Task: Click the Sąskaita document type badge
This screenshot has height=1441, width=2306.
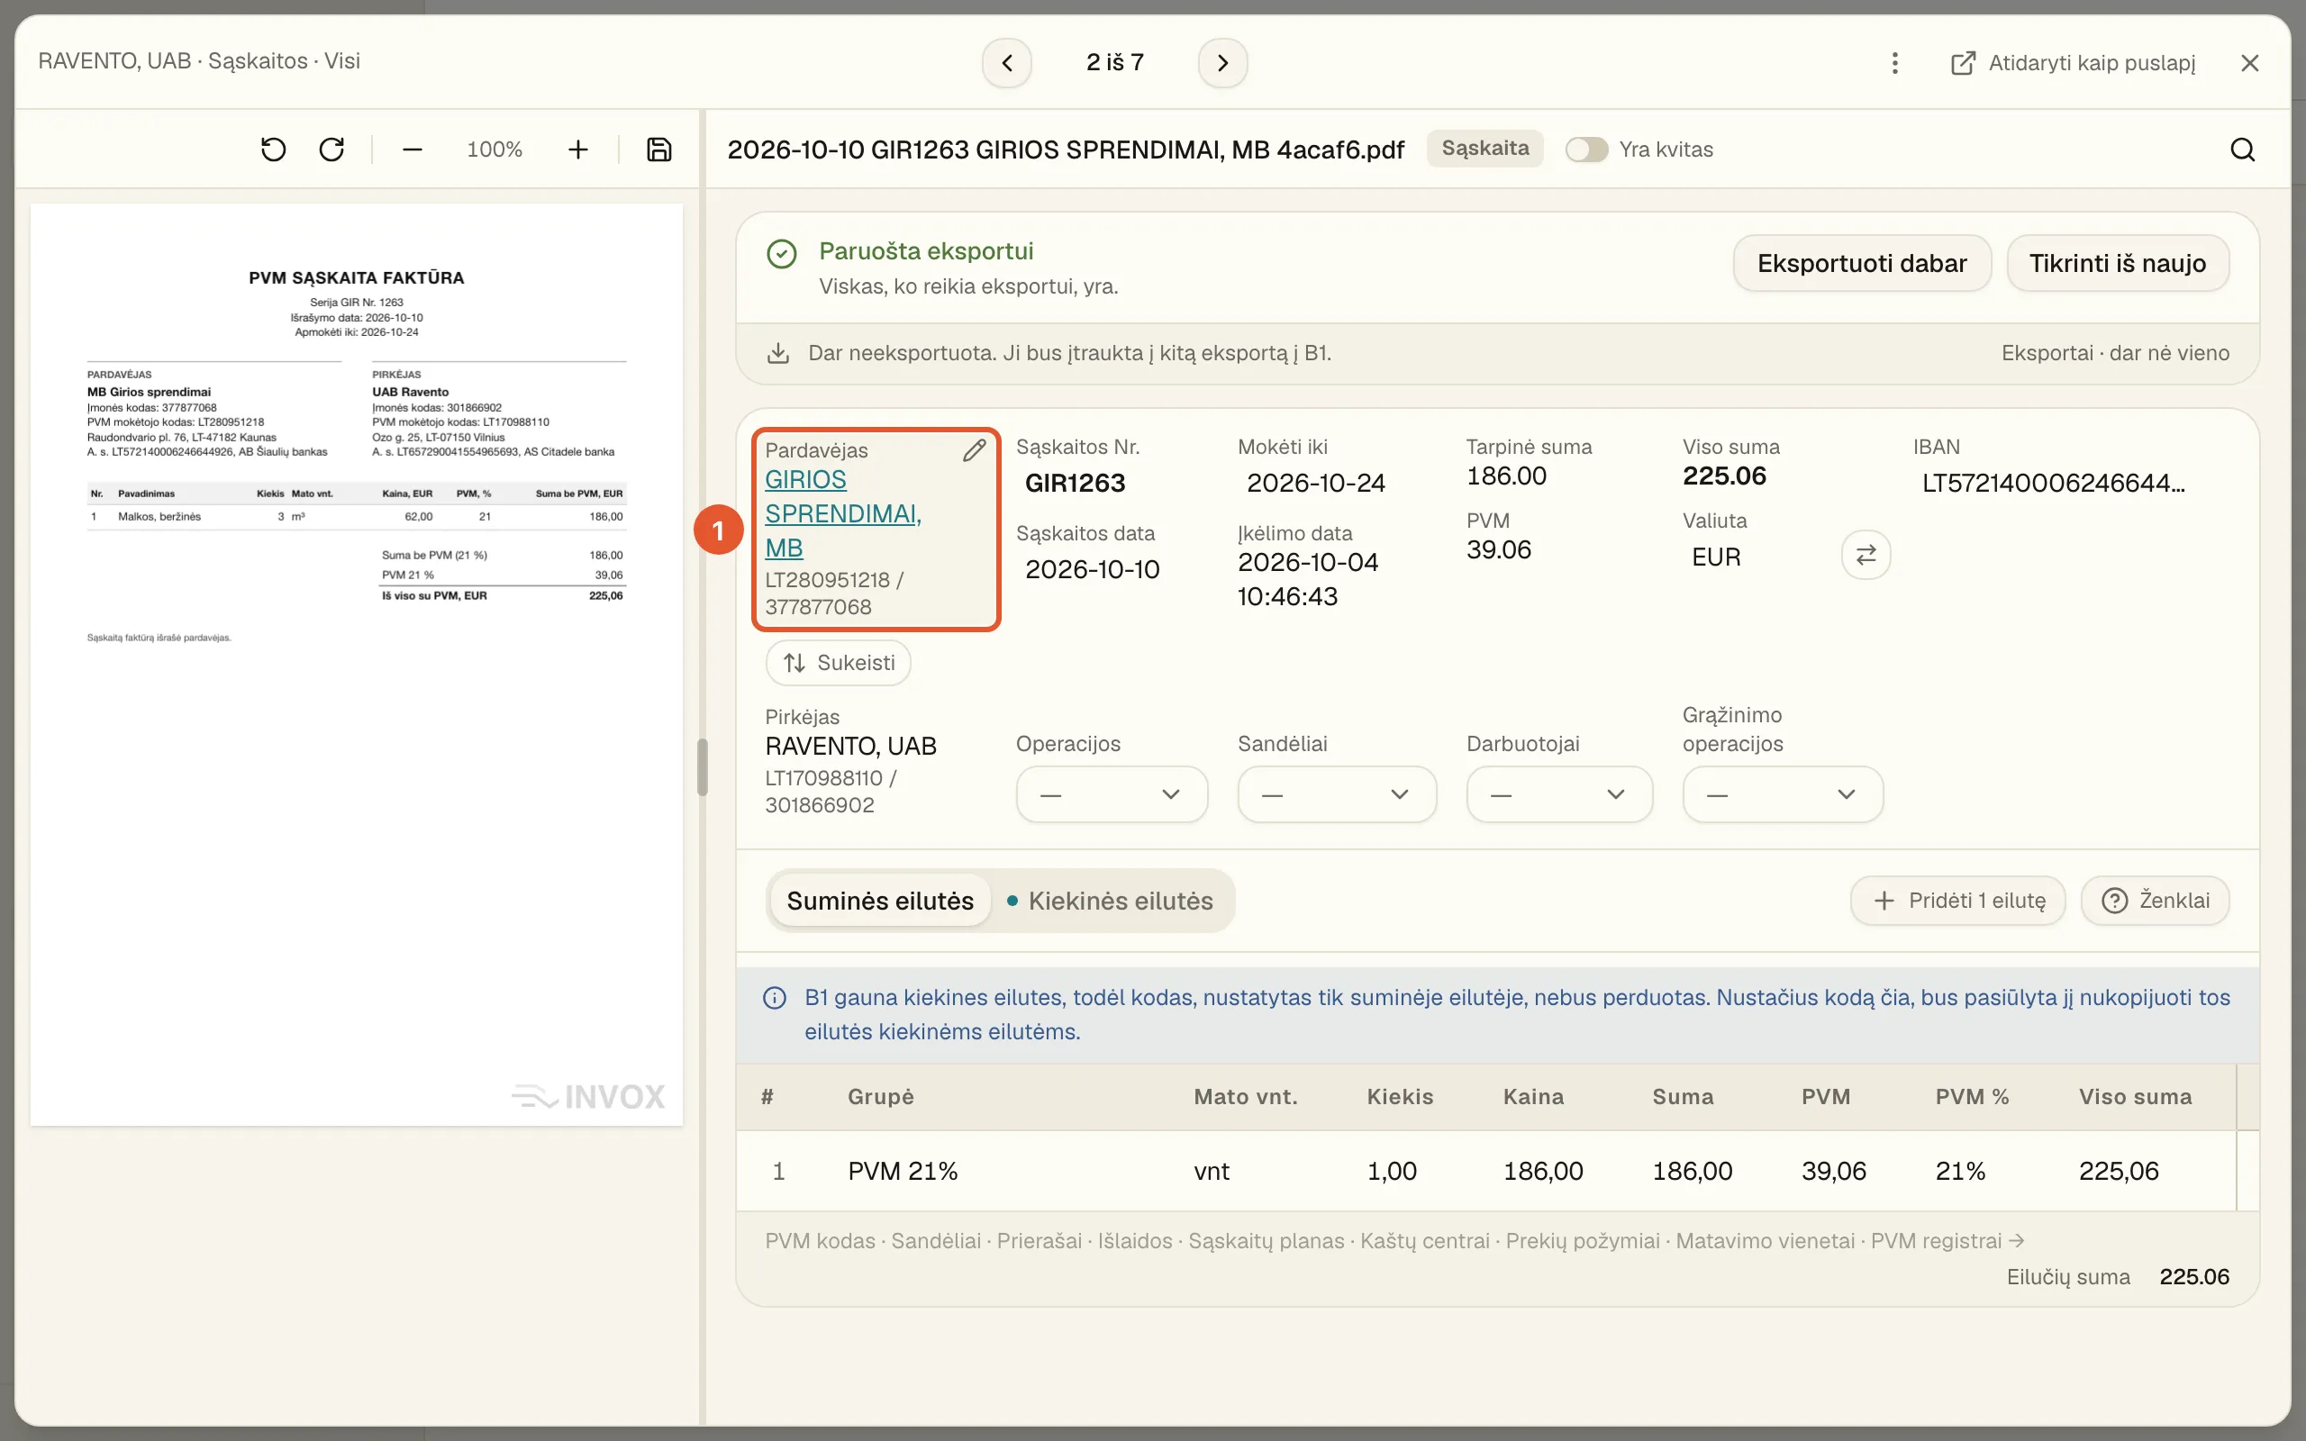Action: pyautogui.click(x=1484, y=149)
